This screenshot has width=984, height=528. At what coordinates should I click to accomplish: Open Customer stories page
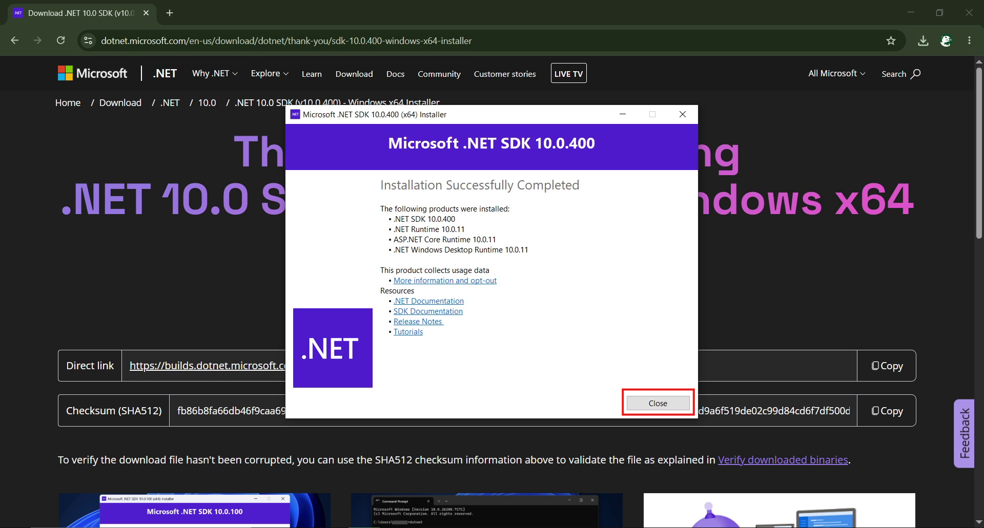tap(505, 74)
